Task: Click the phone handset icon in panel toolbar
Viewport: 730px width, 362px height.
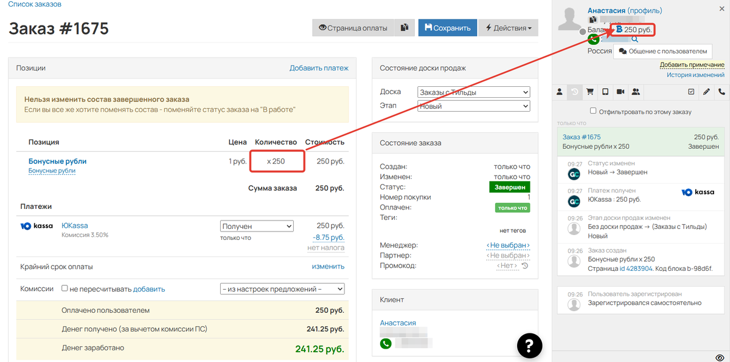Action: pyautogui.click(x=722, y=92)
